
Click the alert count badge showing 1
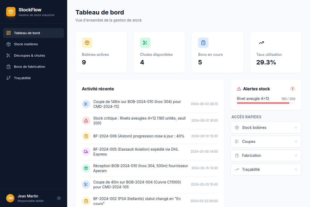point(292,89)
